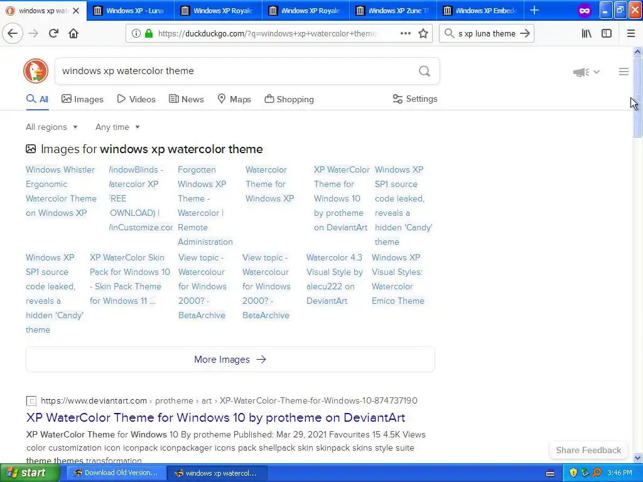This screenshot has width=643, height=482.
Task: Close the windows xp watercolor tab
Action: [76, 11]
